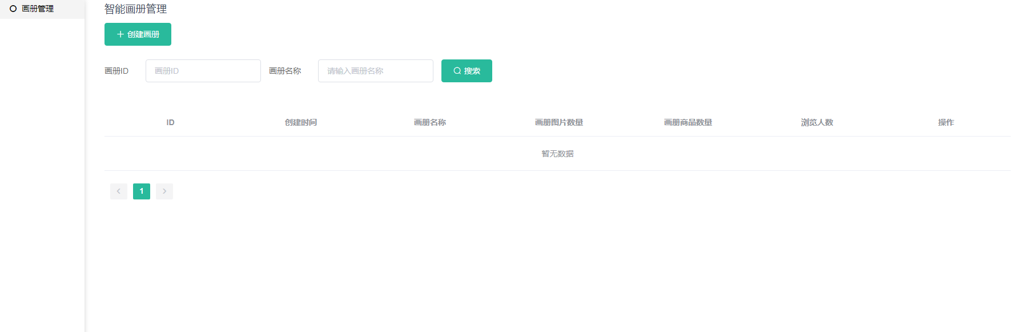Click the 画册图片数量 column header
The image size is (1025, 332).
[559, 122]
